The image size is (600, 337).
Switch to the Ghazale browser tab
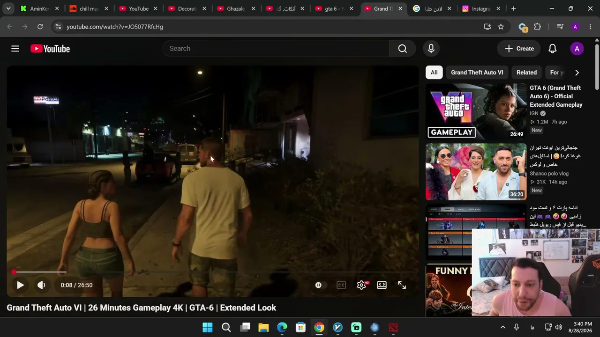236,8
